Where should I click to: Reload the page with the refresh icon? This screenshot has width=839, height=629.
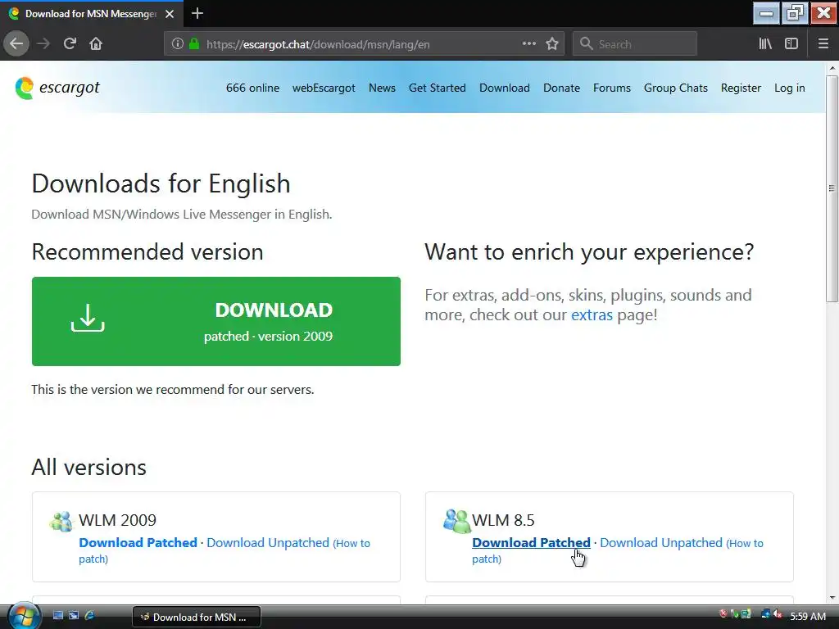(70, 44)
